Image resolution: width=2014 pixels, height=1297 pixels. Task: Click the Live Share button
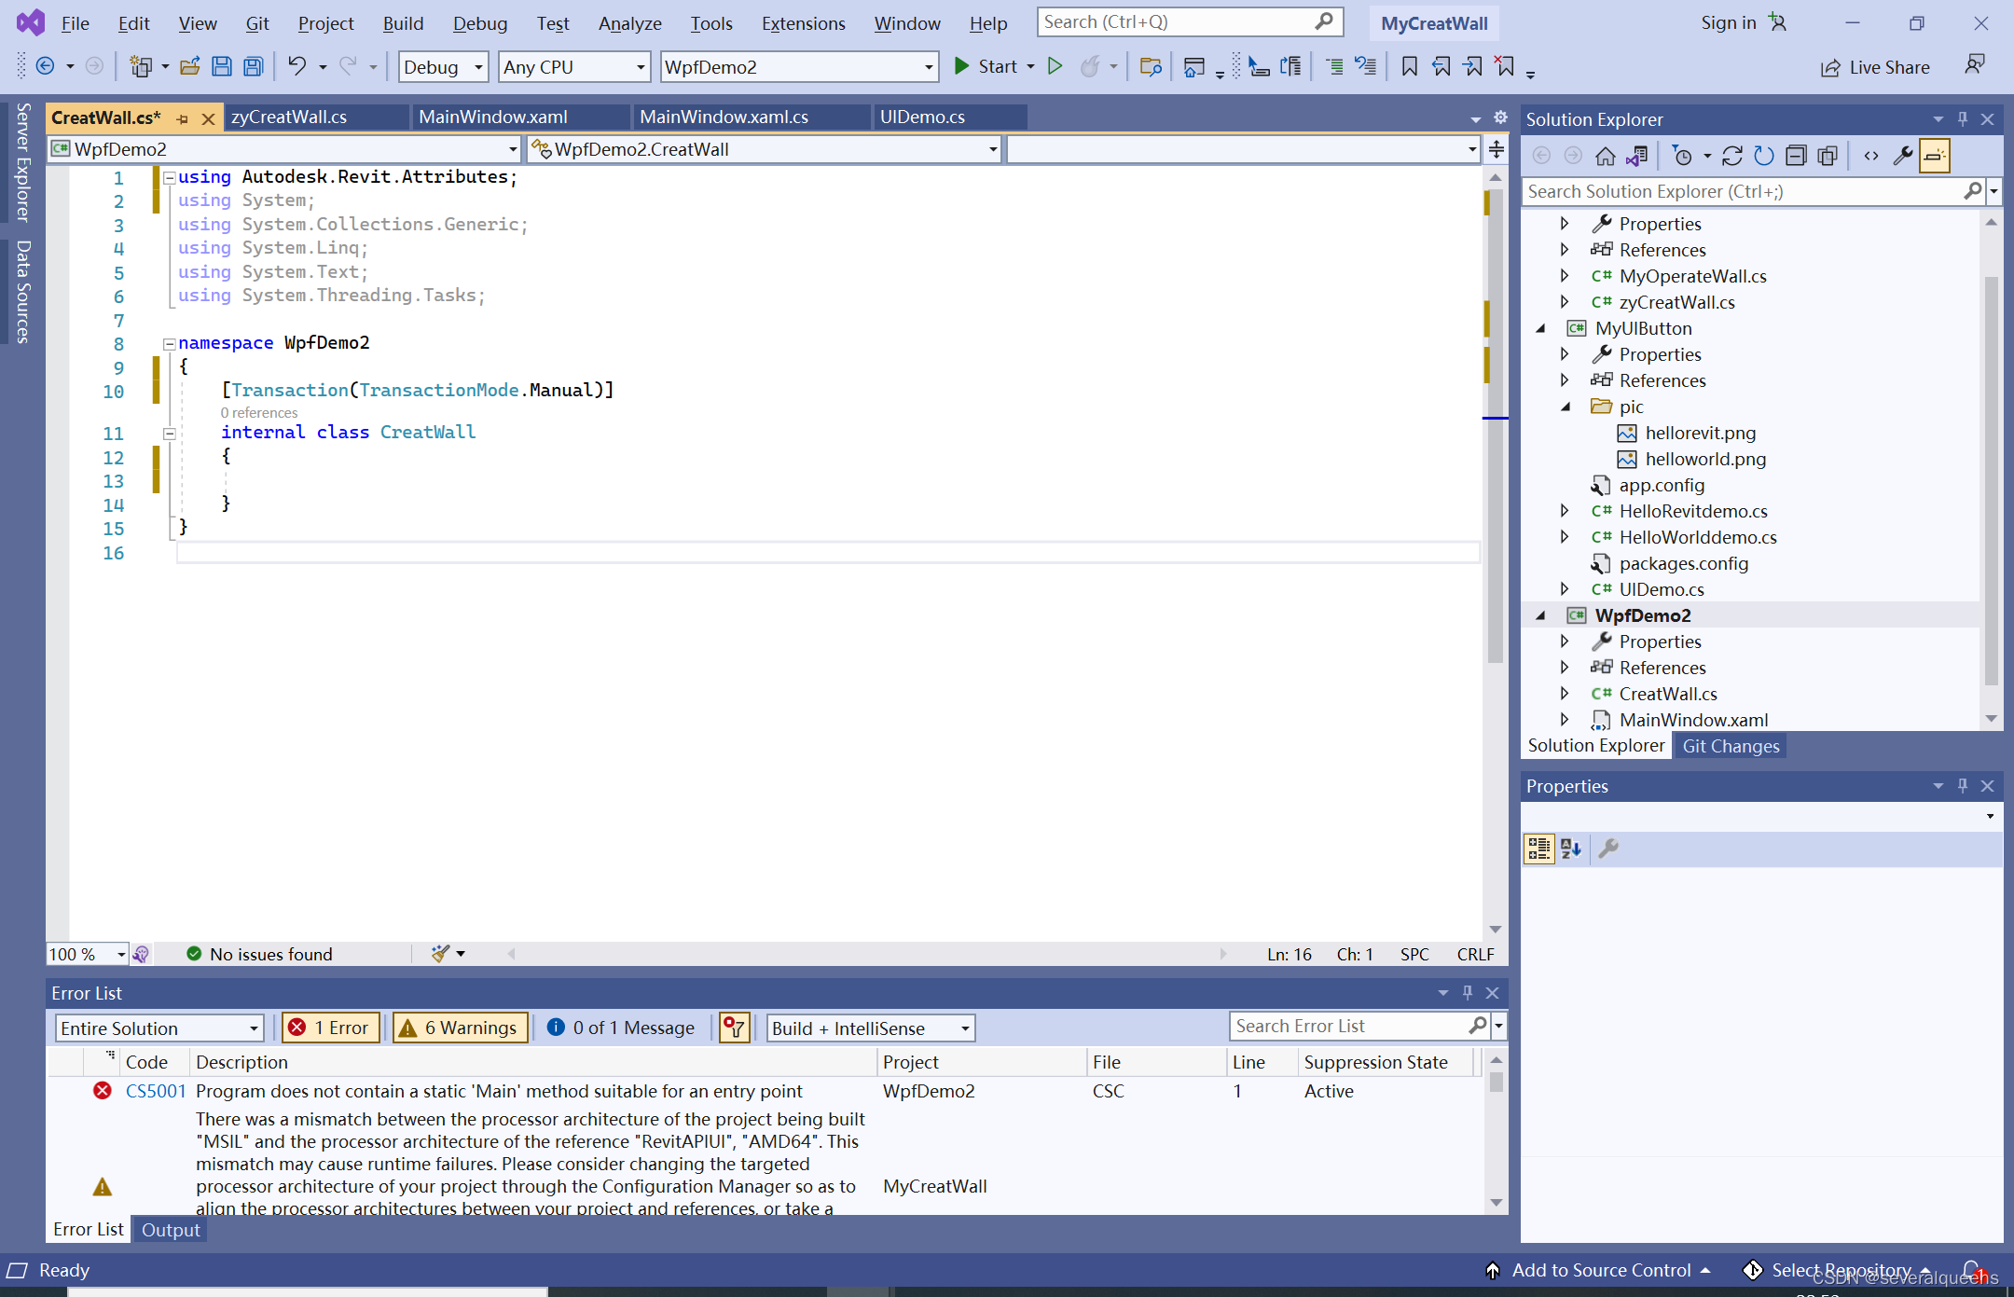tap(1875, 66)
